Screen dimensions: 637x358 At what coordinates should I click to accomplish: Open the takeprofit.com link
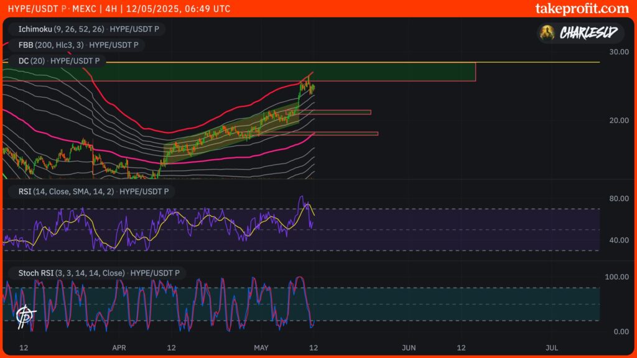tap(582, 8)
